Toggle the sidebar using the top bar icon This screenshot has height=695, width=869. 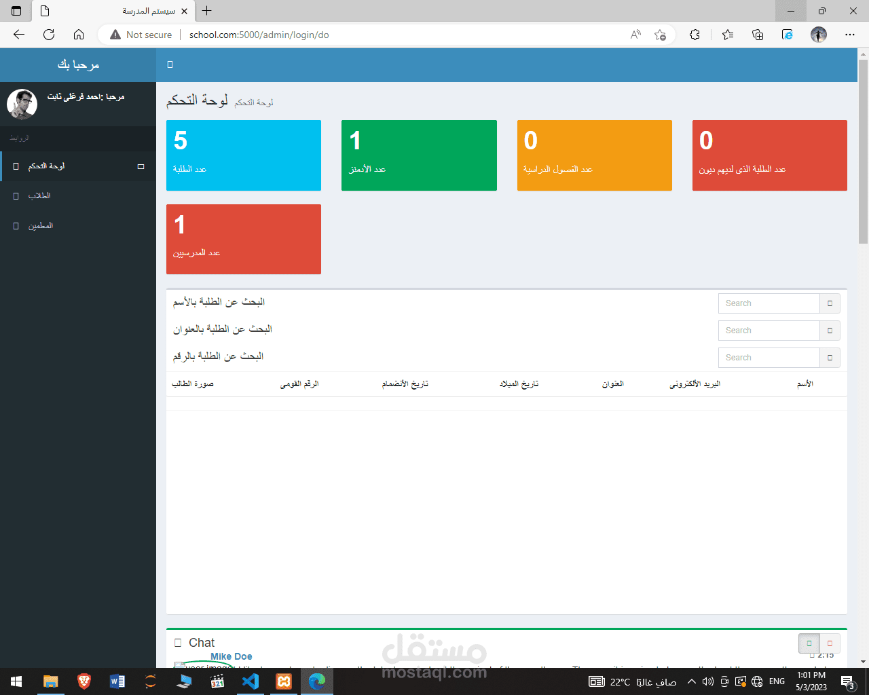(170, 64)
